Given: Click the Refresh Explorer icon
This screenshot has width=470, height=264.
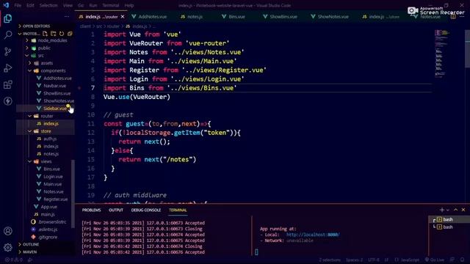Looking at the screenshot, I should [62, 34].
